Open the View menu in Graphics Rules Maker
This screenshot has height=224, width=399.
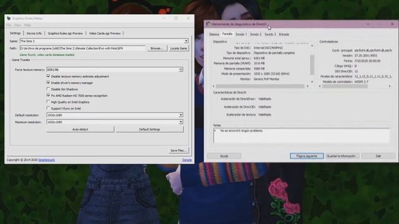(17, 25)
